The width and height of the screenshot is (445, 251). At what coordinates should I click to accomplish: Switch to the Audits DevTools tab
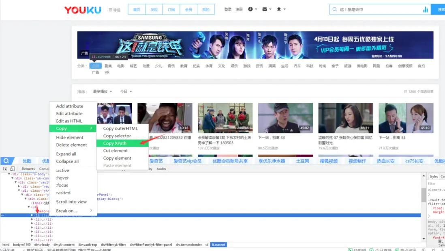click(x=161, y=169)
